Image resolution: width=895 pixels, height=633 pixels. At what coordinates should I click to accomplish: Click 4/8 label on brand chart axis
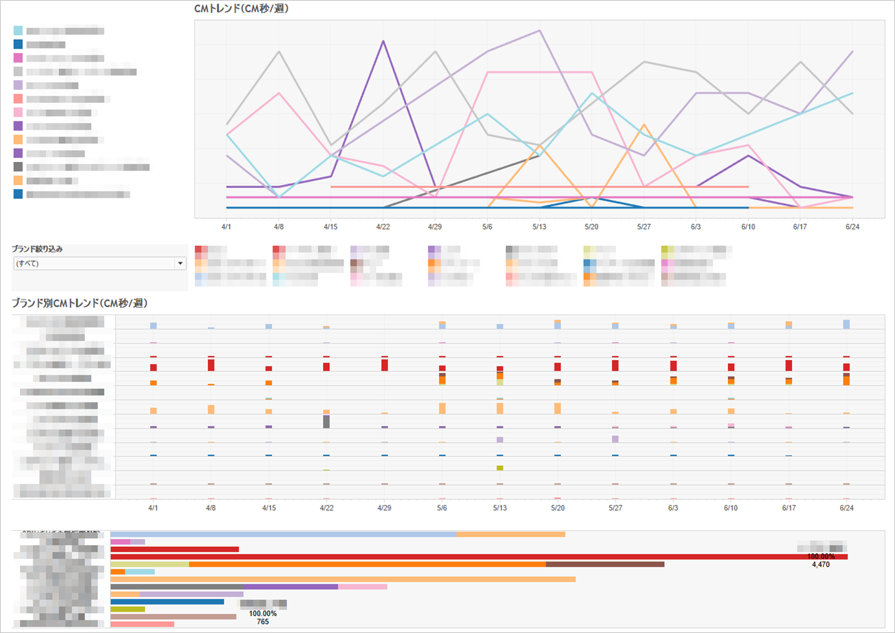211,508
